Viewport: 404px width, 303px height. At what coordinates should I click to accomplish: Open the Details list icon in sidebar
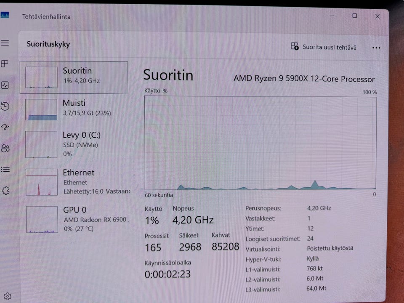coord(5,169)
